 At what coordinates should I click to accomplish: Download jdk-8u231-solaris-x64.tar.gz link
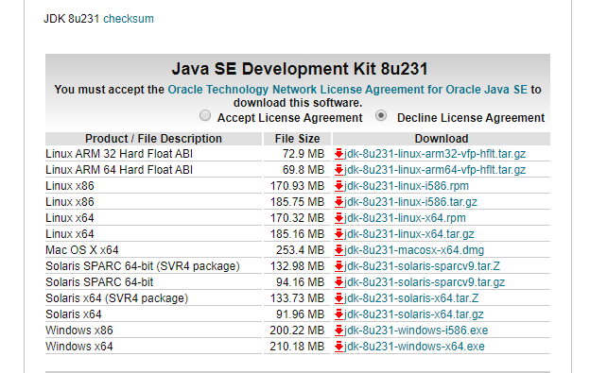pos(414,314)
